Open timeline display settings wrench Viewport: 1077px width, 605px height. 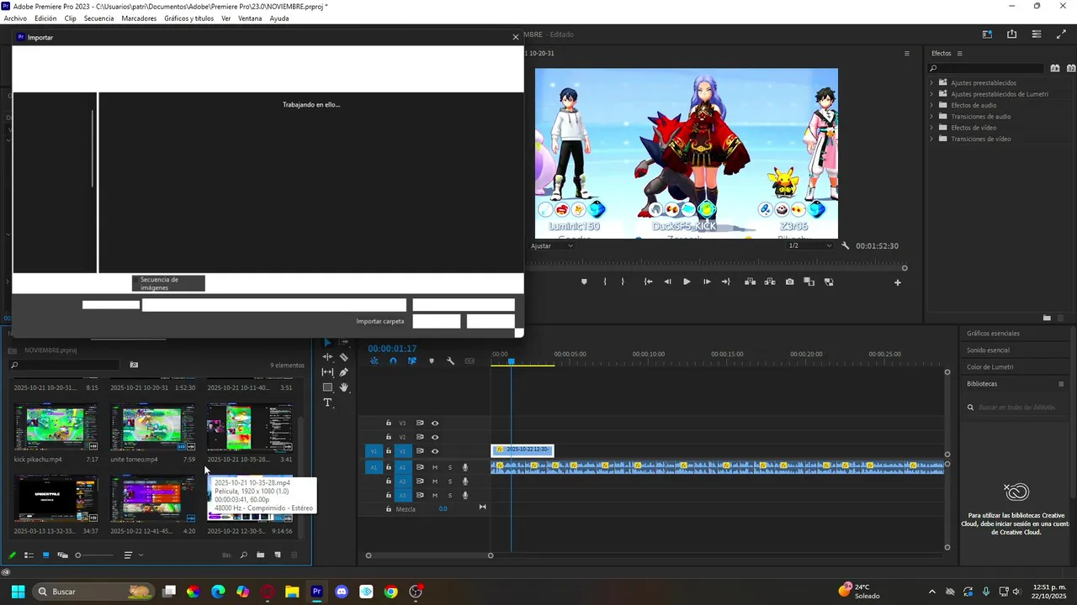pyautogui.click(x=451, y=361)
